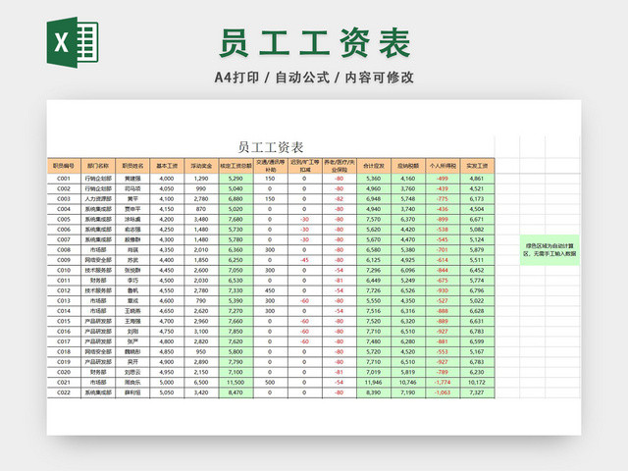Select employee ID cell C007
This screenshot has height=471, width=628.
tap(64, 239)
